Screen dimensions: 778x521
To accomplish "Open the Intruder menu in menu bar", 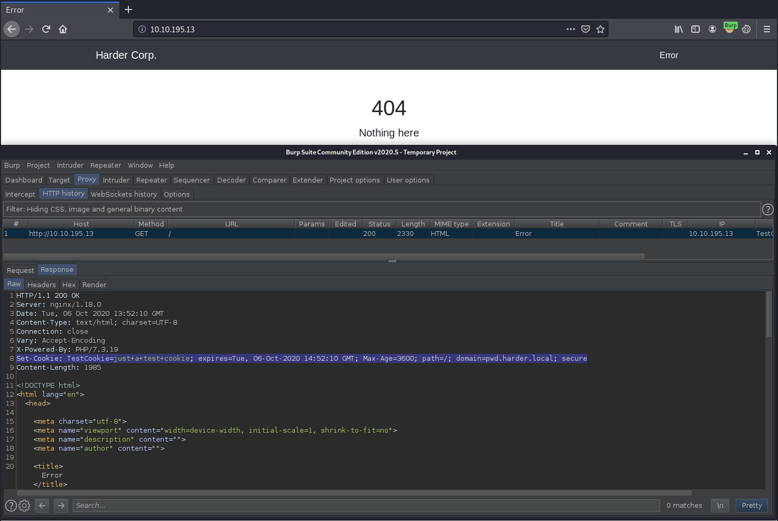I will [x=70, y=166].
